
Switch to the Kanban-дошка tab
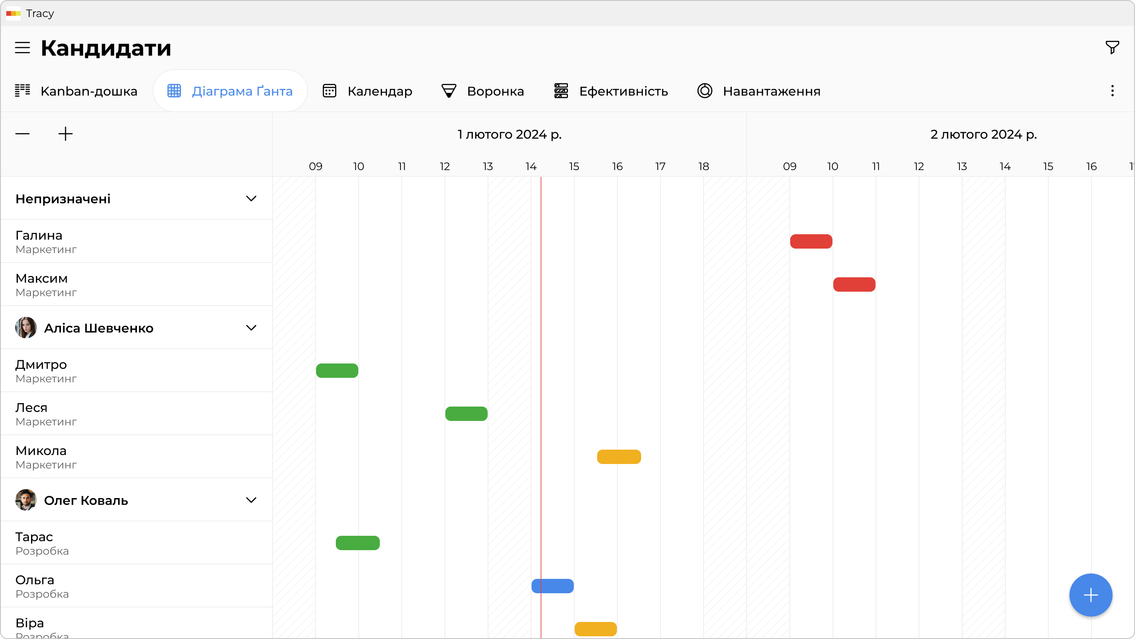(76, 91)
